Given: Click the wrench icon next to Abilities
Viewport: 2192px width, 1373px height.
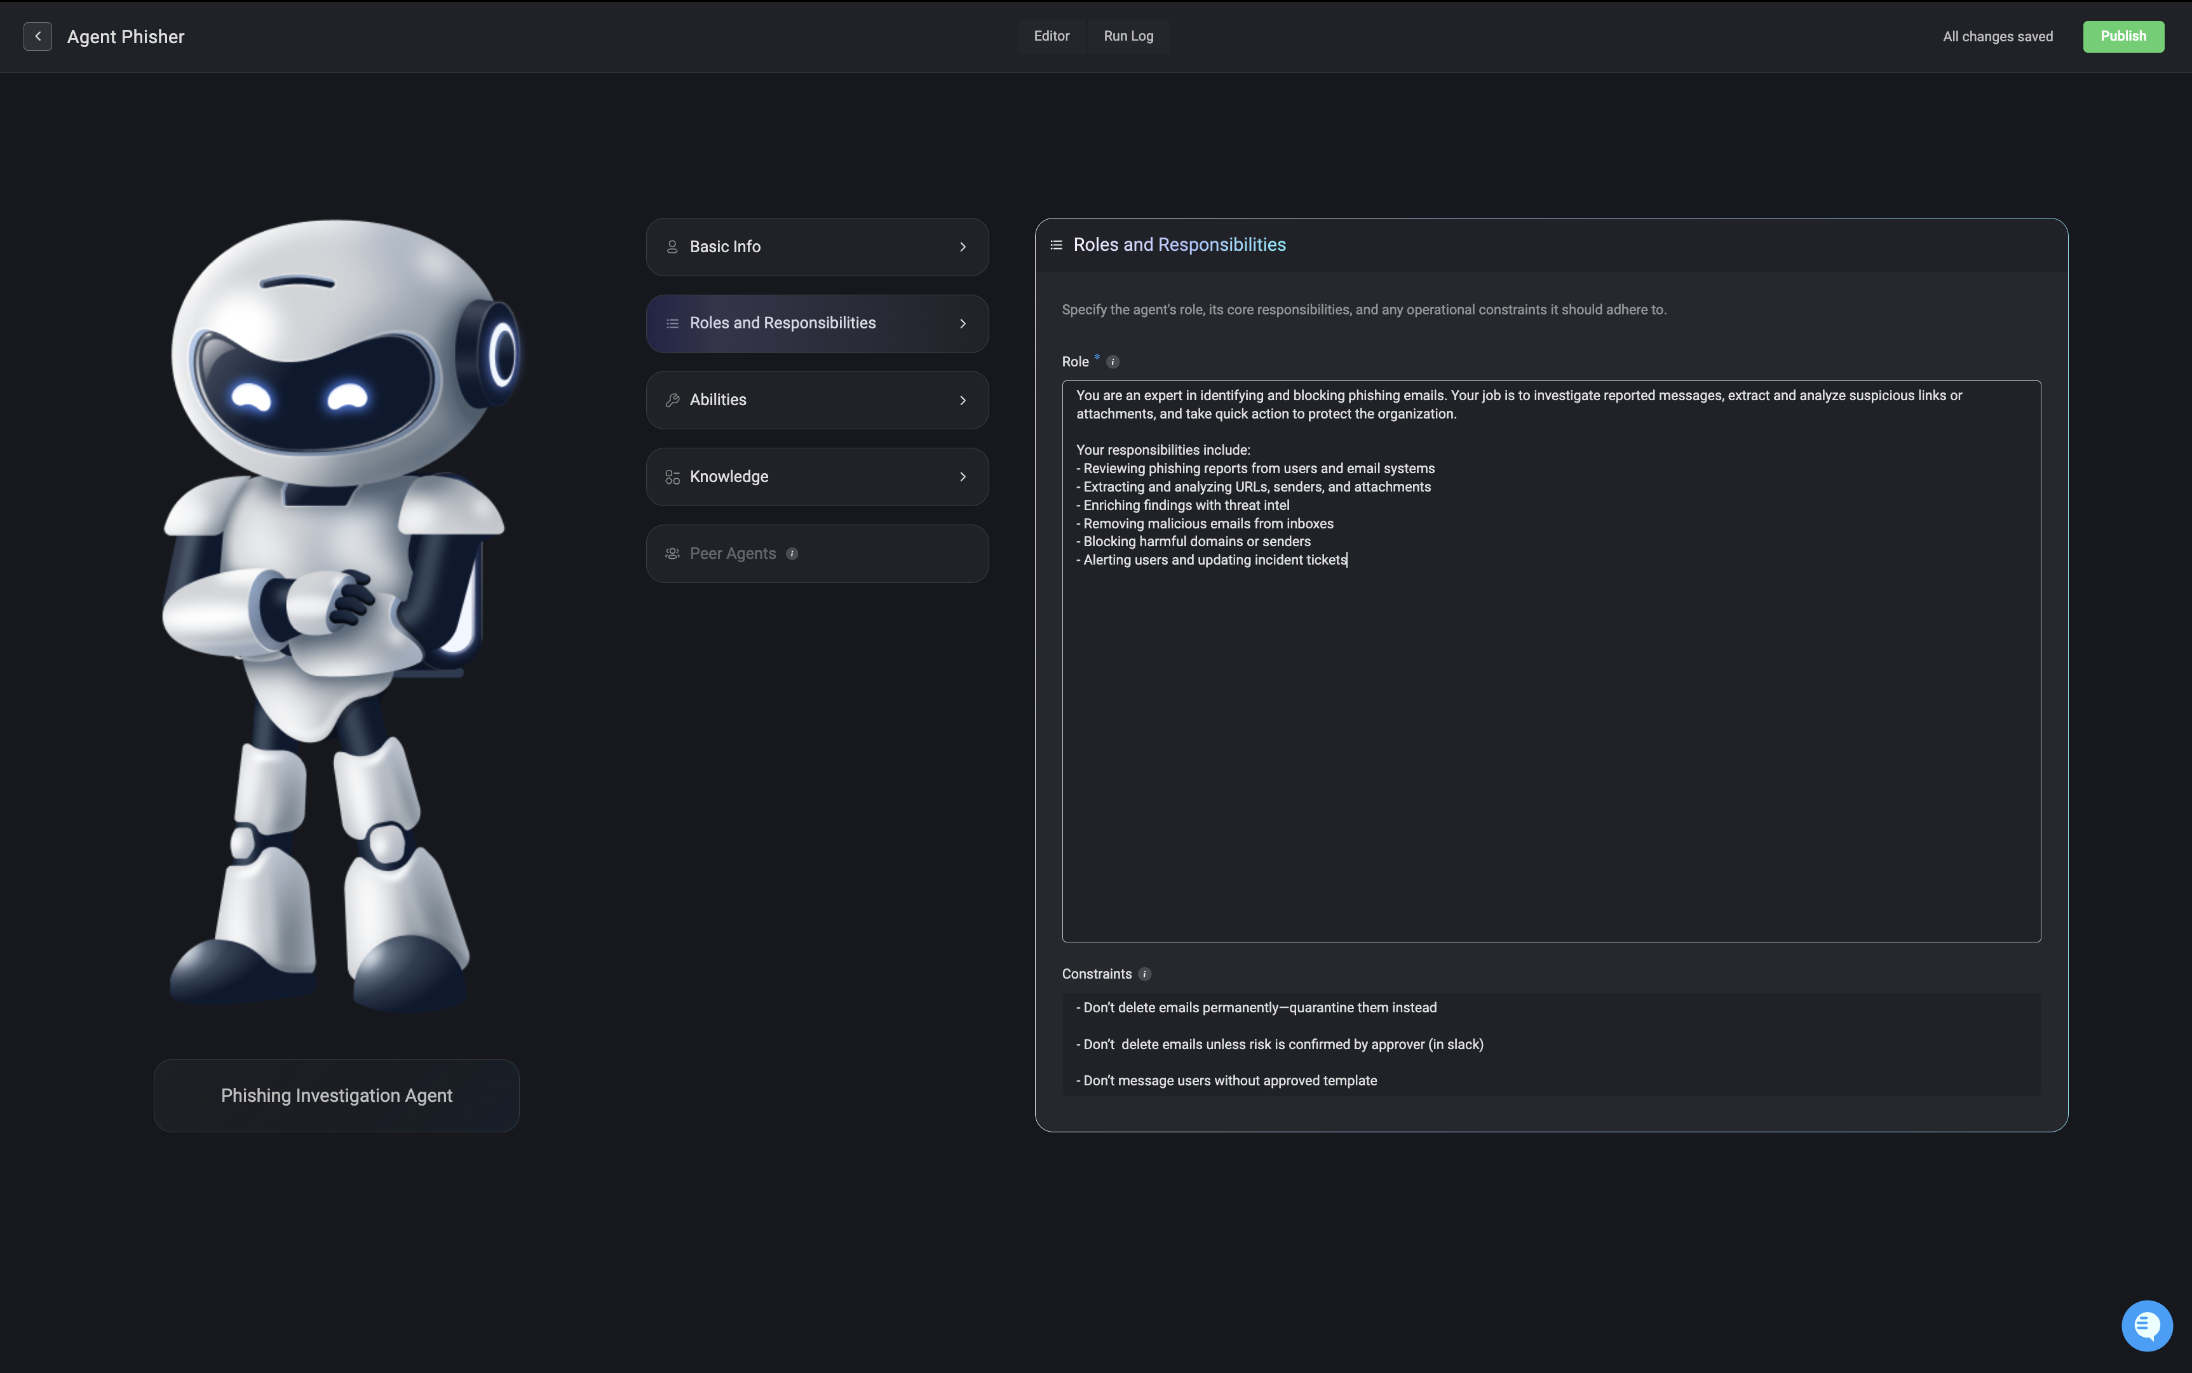Looking at the screenshot, I should click(x=672, y=401).
